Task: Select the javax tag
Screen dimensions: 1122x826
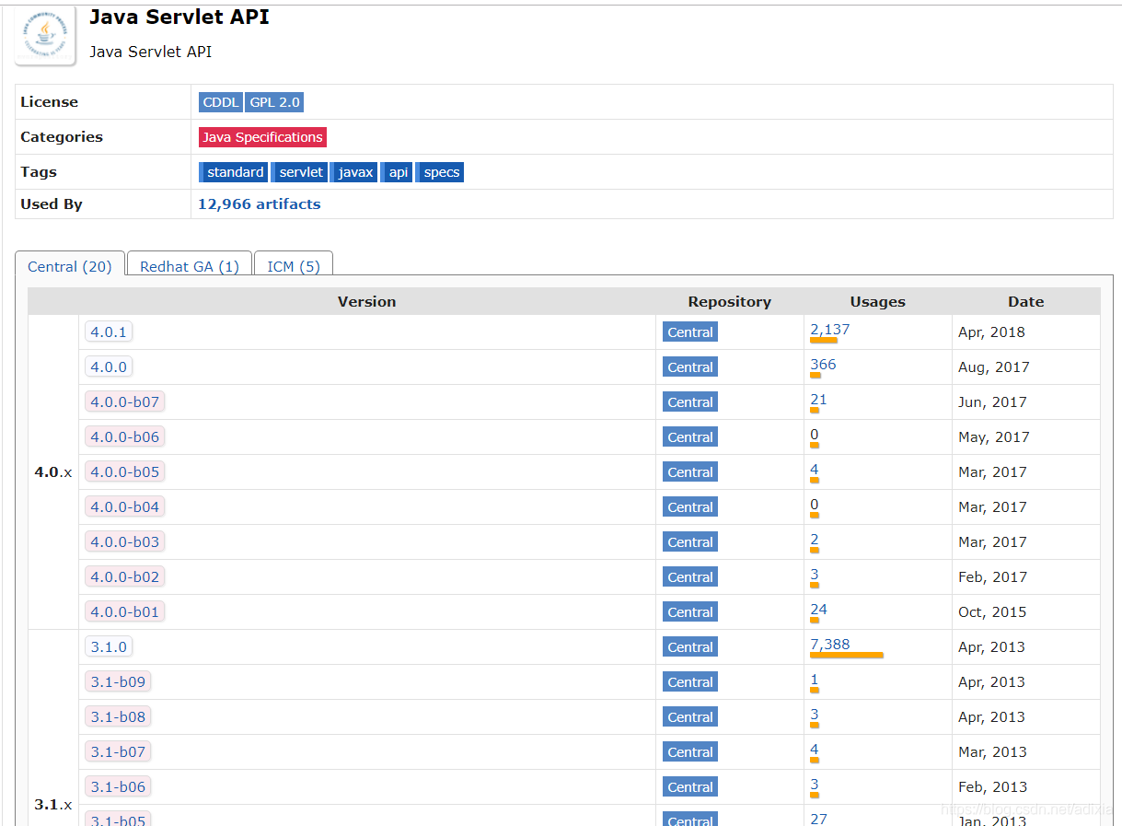Action: point(354,172)
